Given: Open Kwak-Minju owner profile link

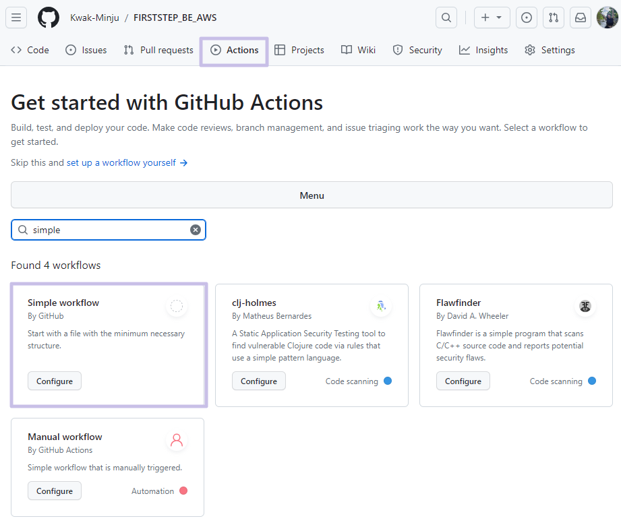Looking at the screenshot, I should (x=94, y=18).
